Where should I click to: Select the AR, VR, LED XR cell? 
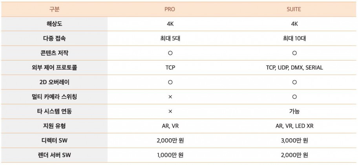(294, 126)
